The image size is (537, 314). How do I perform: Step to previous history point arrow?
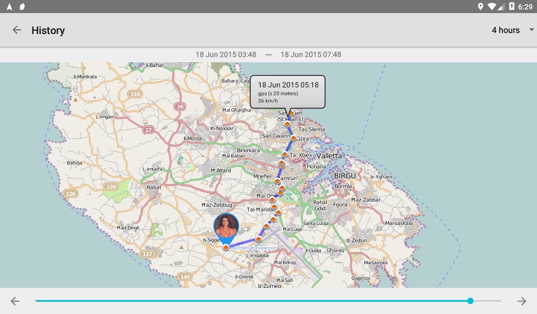(x=15, y=301)
